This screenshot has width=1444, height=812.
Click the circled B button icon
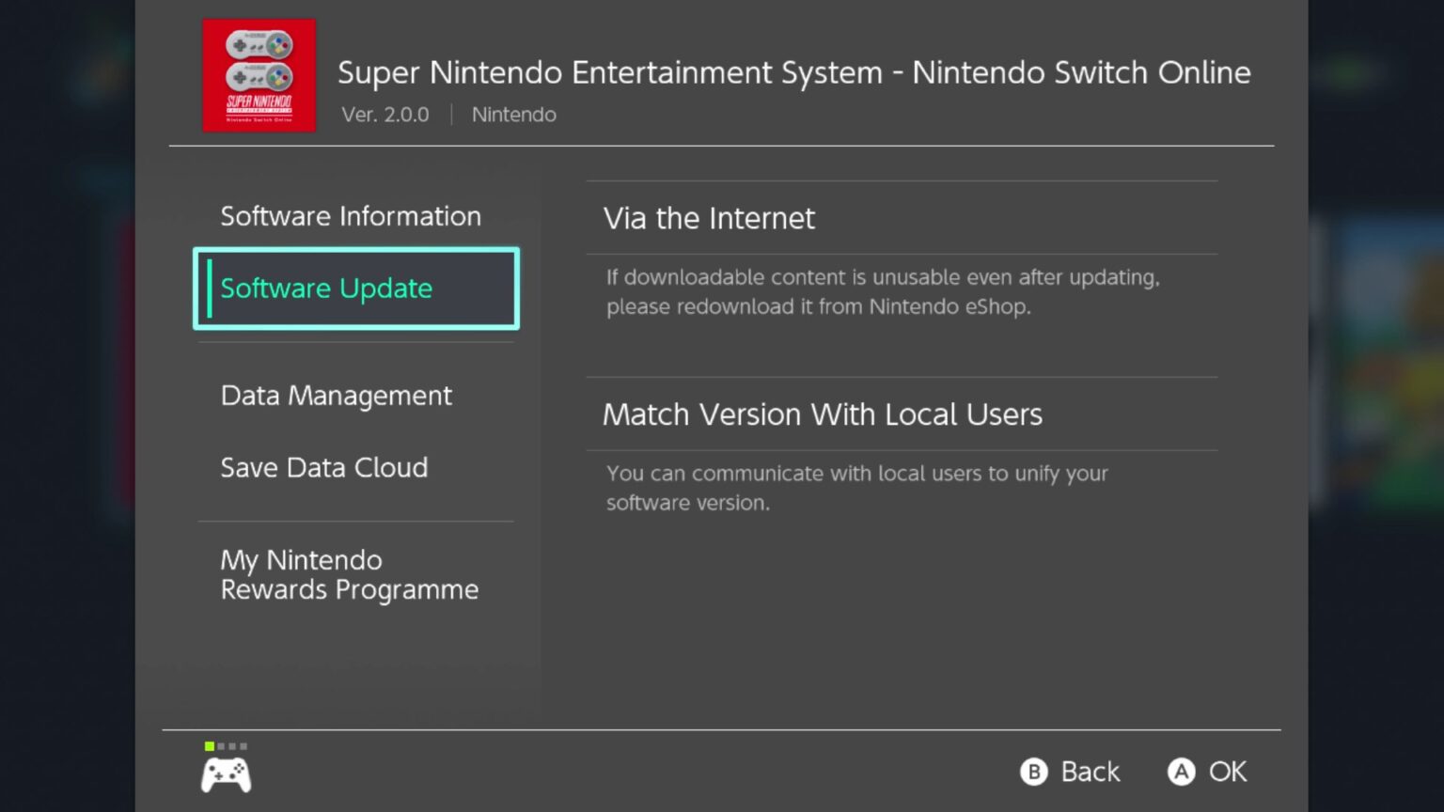coord(1034,772)
